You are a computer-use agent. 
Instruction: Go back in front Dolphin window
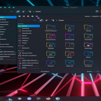pos(21,20)
